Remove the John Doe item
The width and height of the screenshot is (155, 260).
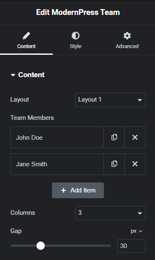[135, 137]
